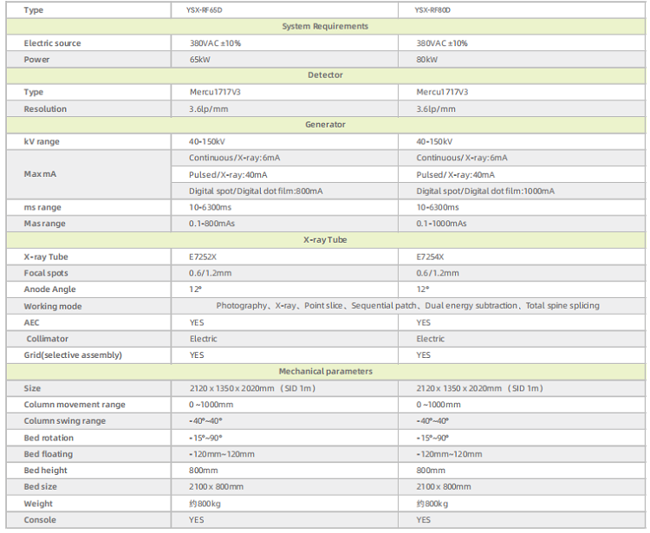This screenshot has height=533, width=650.
Task: Select the Generator section header
Action: pos(325,125)
